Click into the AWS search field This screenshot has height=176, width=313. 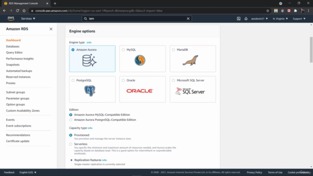[137, 19]
